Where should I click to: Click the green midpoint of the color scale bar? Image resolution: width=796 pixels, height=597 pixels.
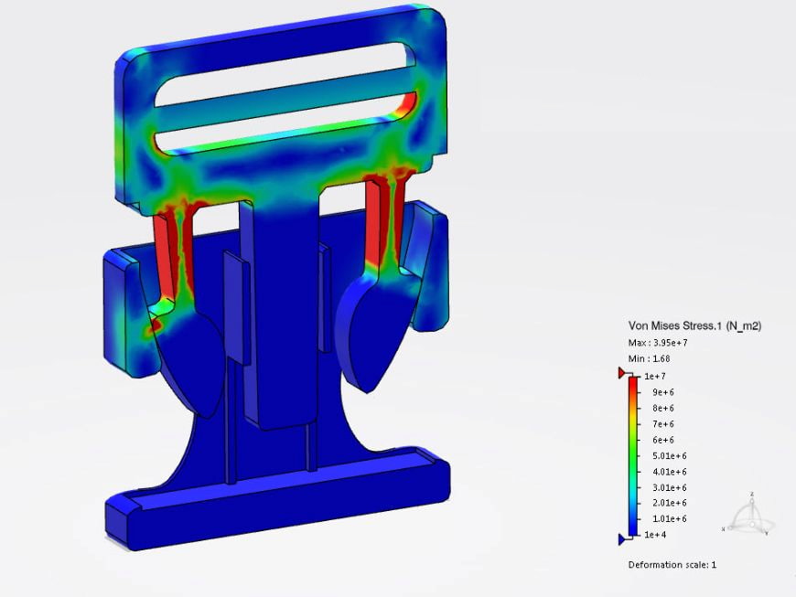(x=633, y=455)
